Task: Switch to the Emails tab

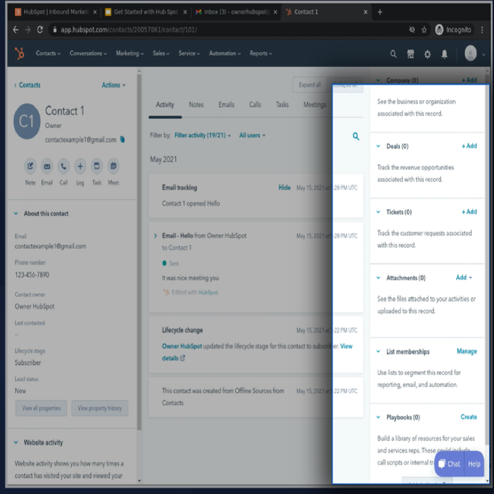Action: (226, 105)
